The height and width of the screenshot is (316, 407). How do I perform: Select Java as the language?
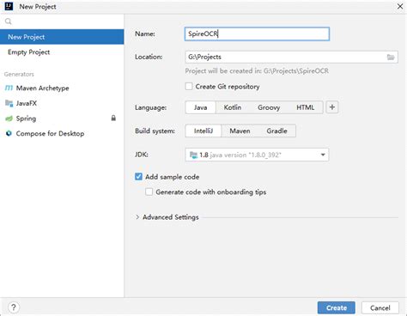tap(200, 107)
